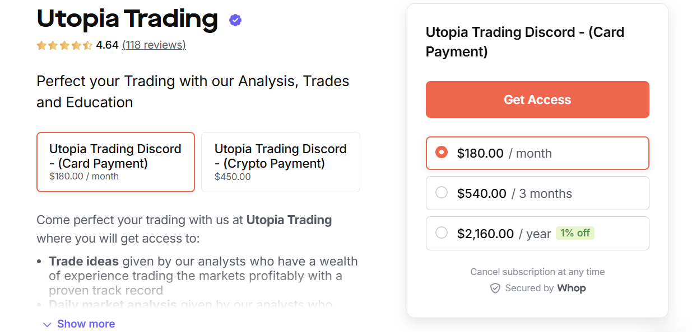Click the shield icon next to Secured by Whop
The width and height of the screenshot is (692, 332).
pos(495,288)
